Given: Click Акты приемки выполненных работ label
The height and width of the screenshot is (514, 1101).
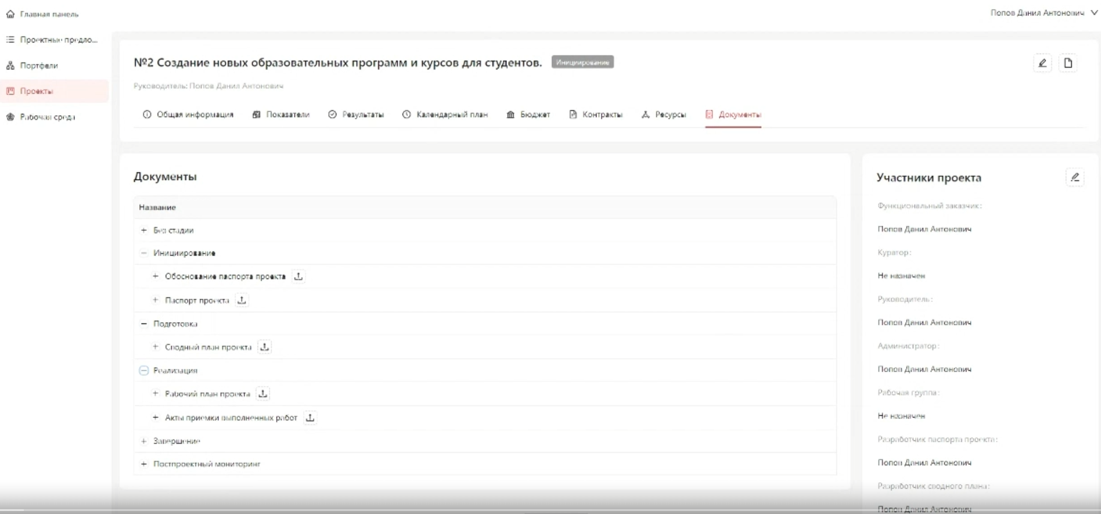Looking at the screenshot, I should (231, 417).
